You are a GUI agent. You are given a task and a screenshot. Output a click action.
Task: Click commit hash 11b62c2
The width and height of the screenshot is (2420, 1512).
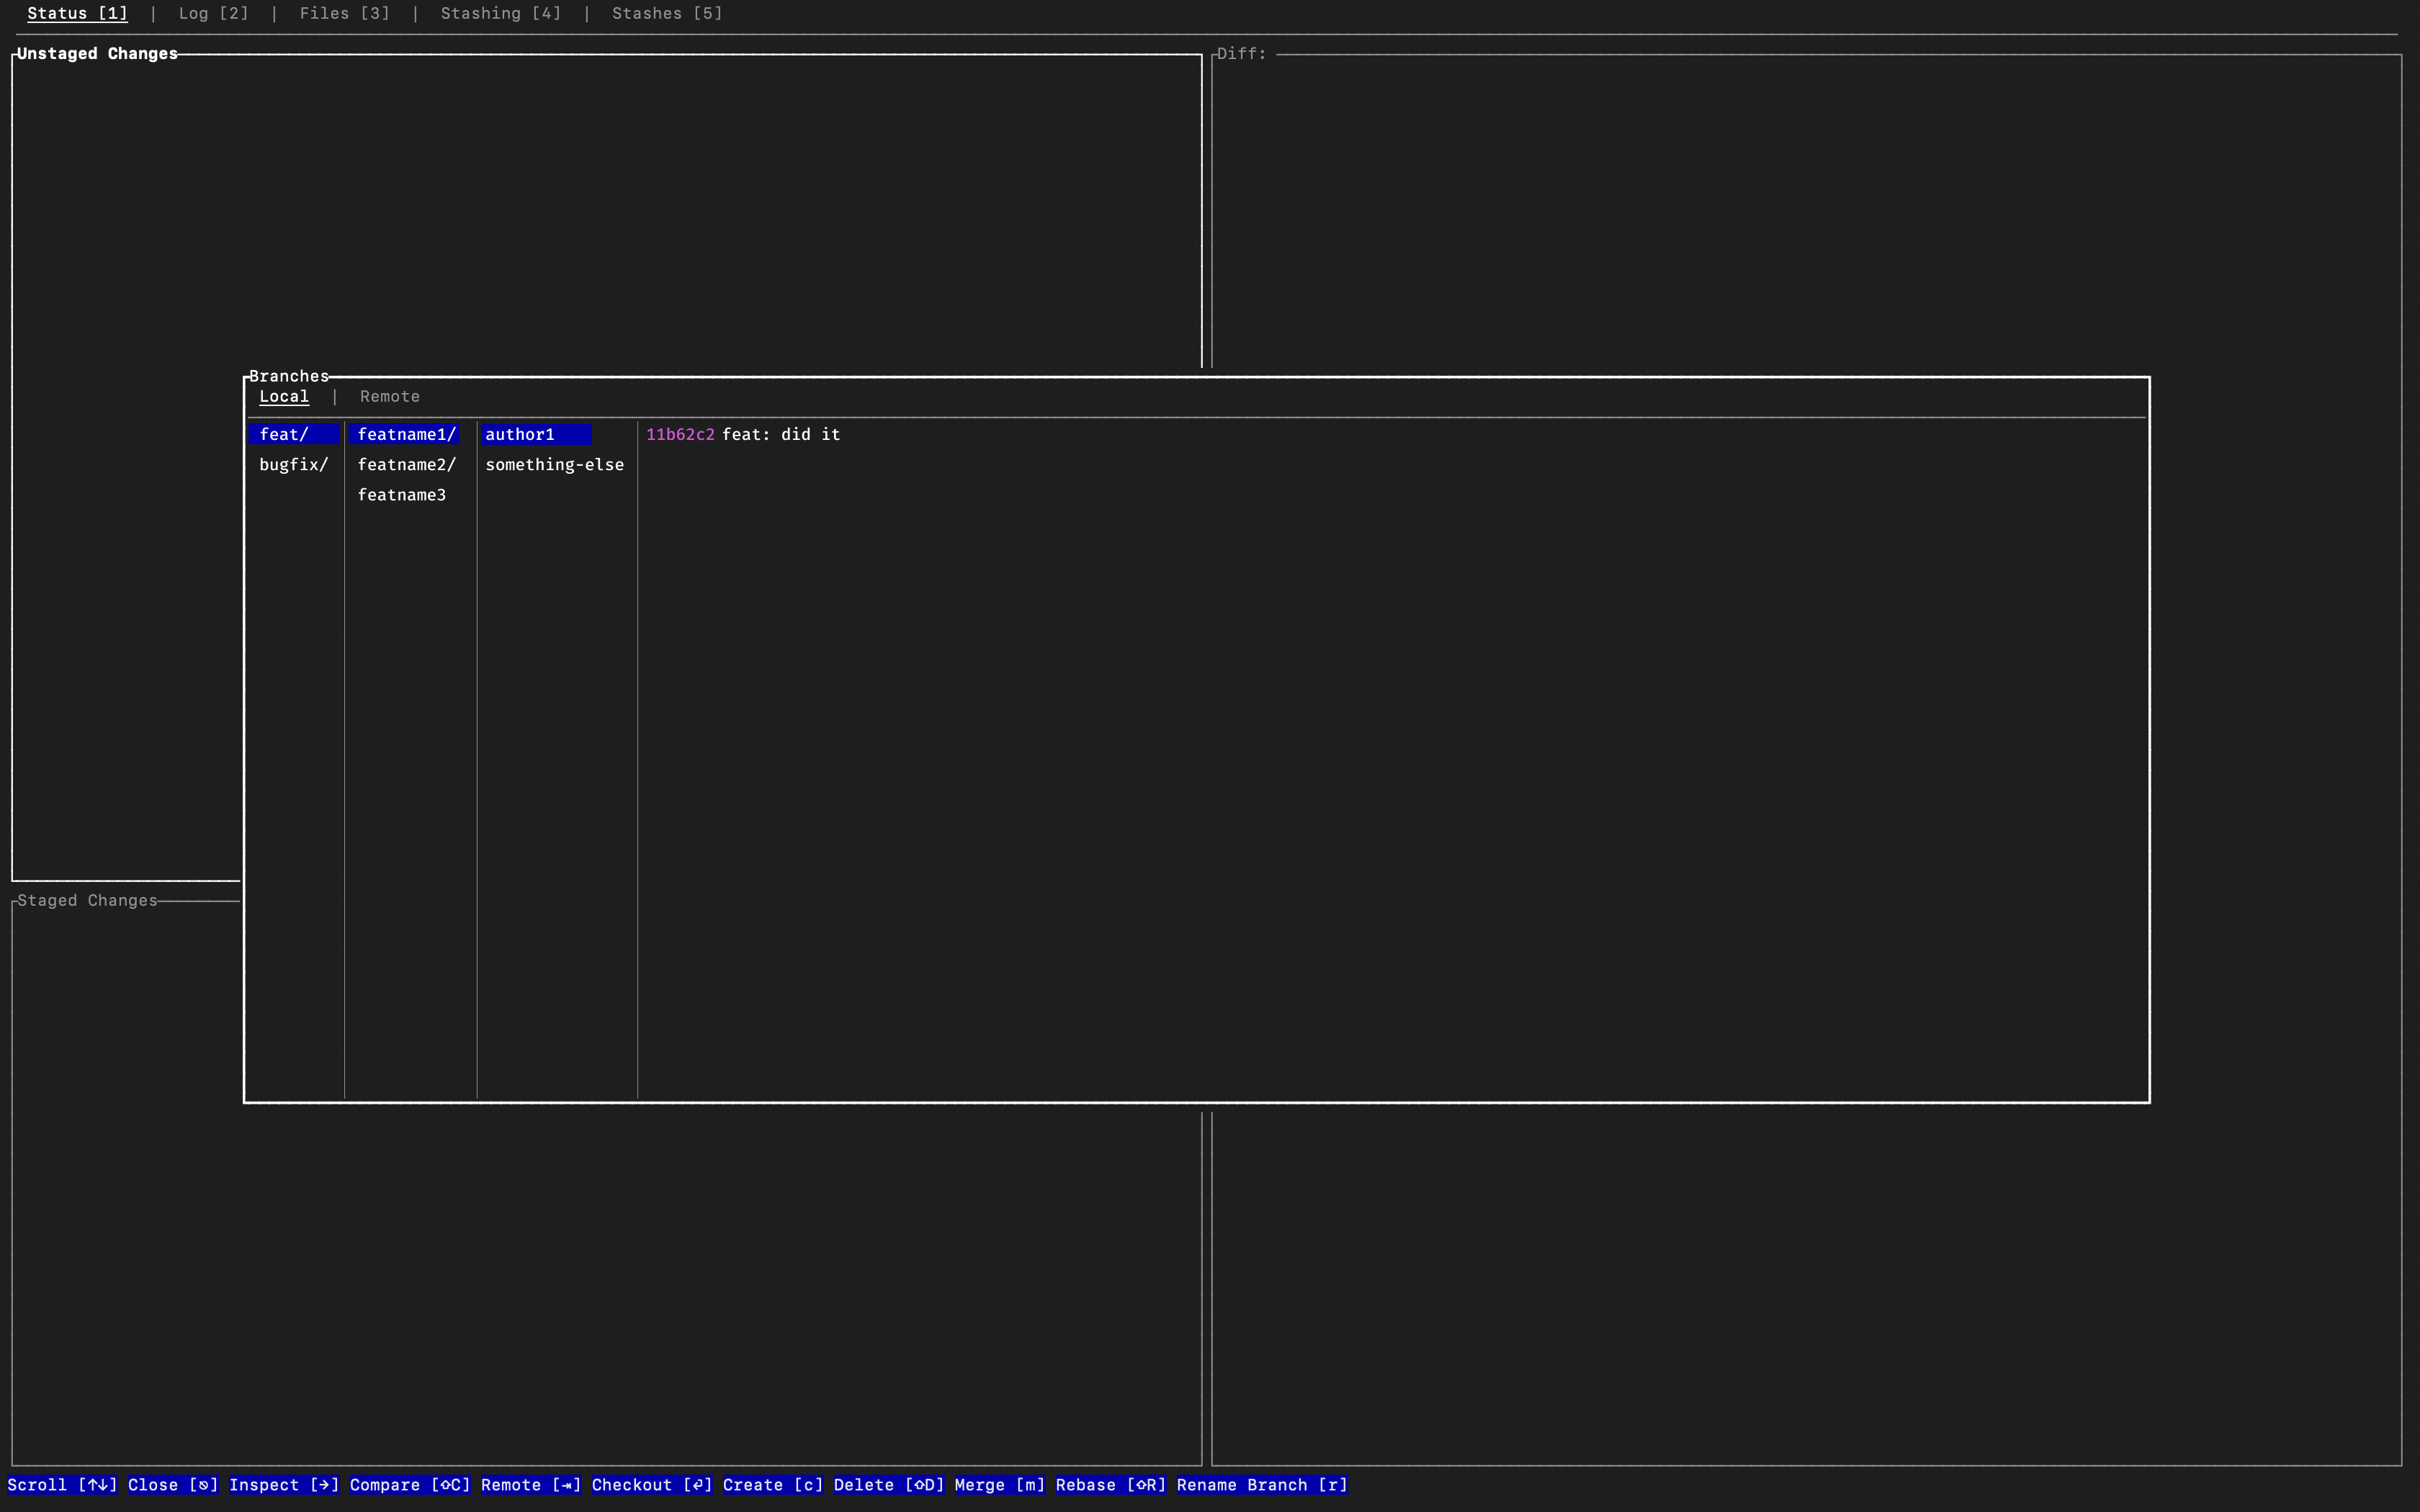(x=680, y=435)
